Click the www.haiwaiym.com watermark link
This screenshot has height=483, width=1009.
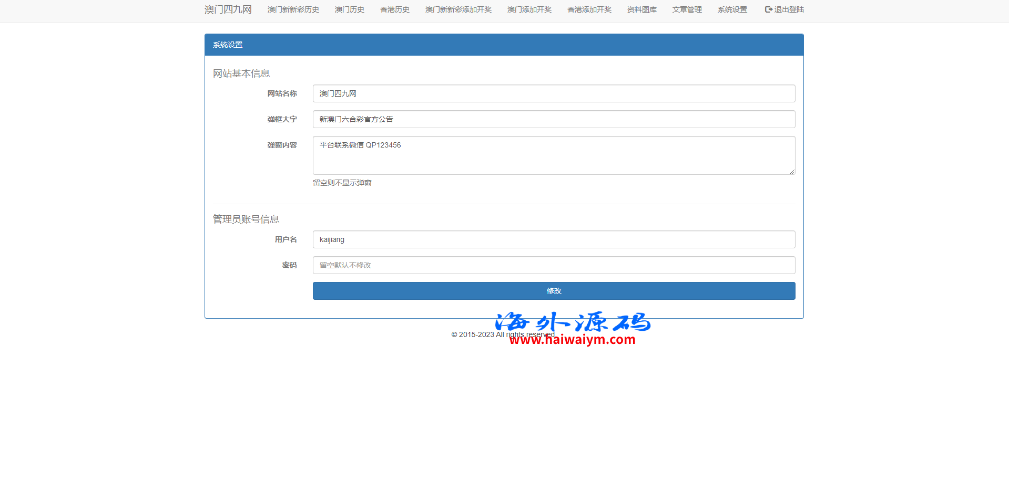click(x=572, y=340)
